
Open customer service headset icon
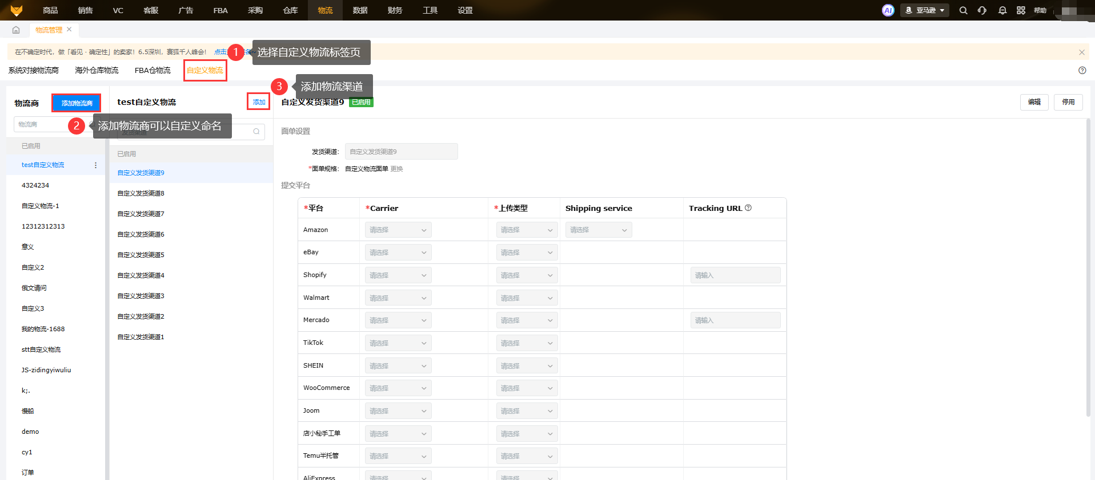click(x=982, y=10)
